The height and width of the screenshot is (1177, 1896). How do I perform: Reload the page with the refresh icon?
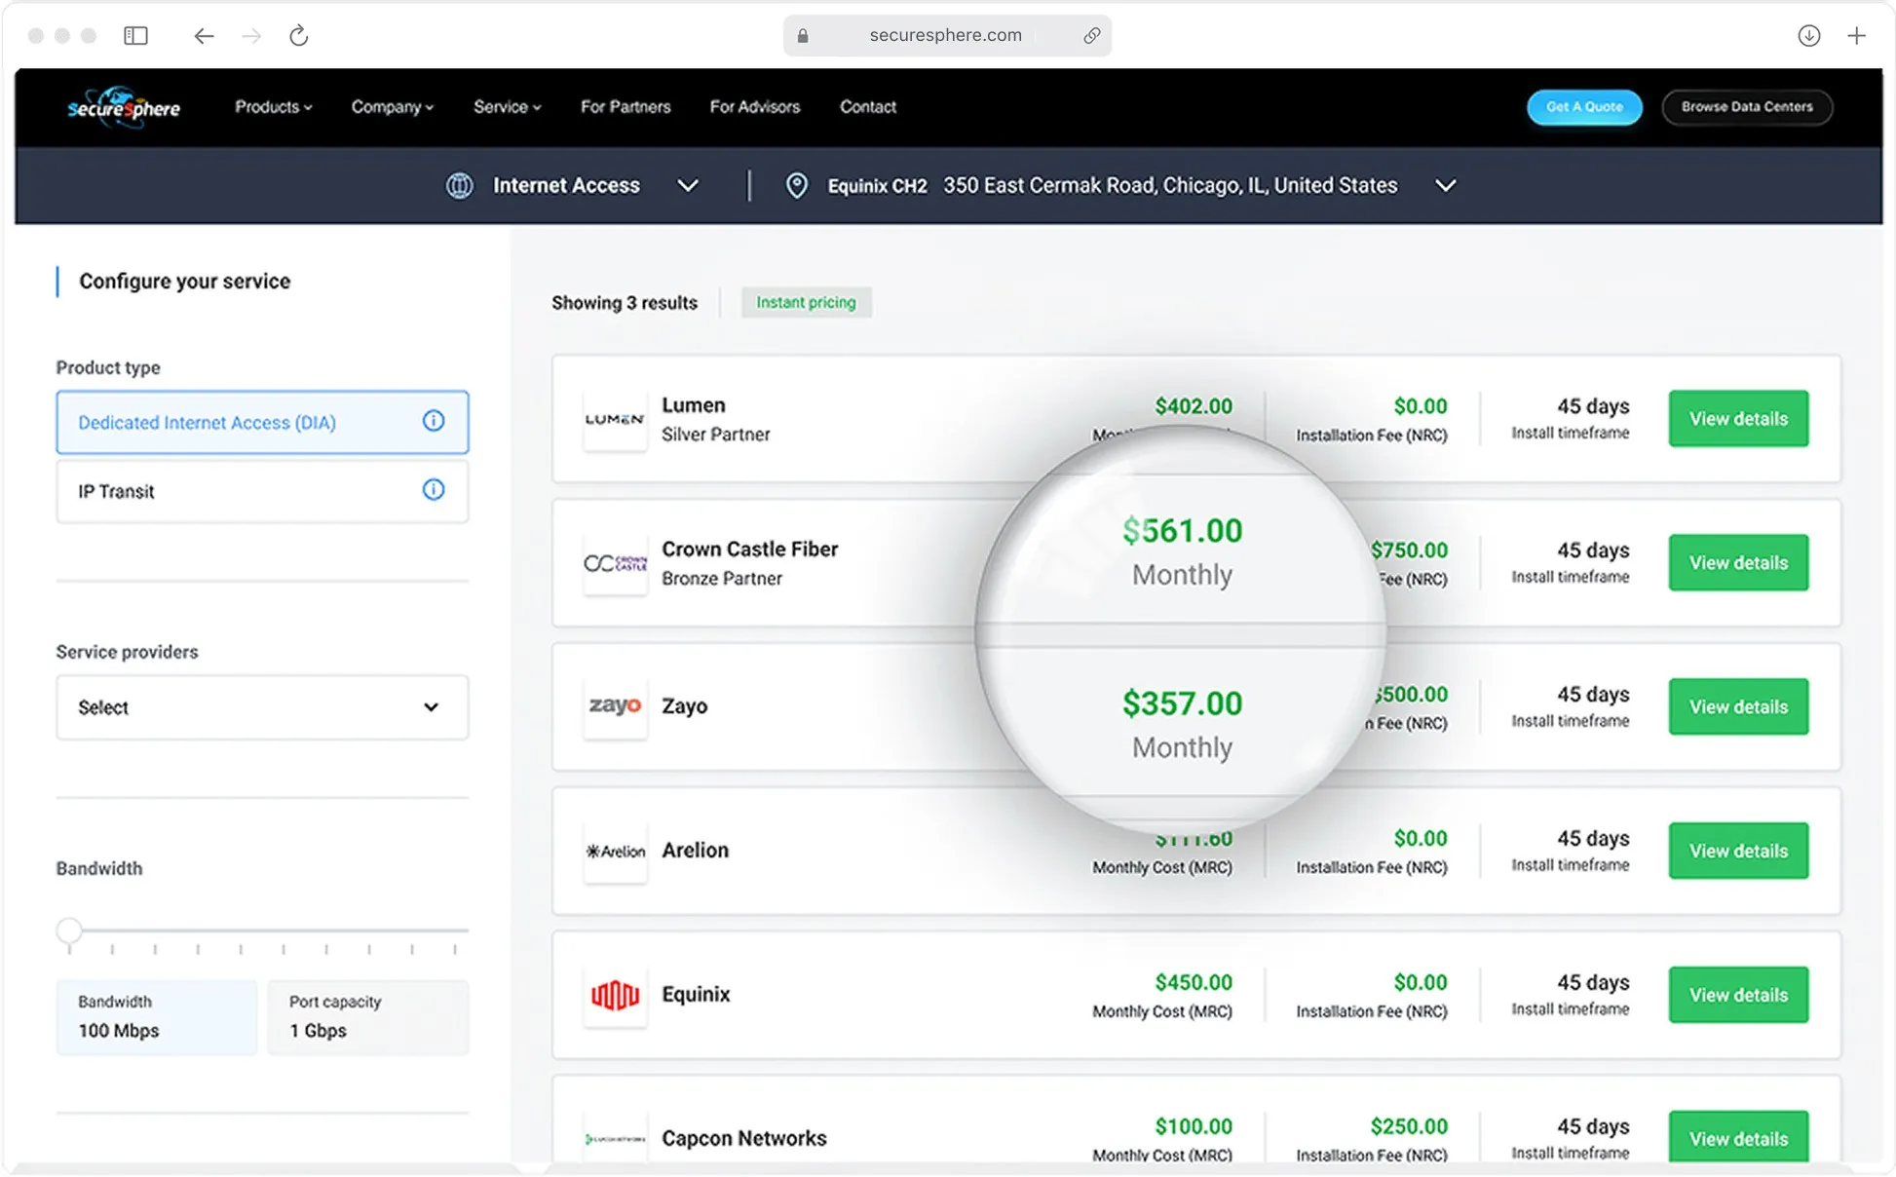[299, 36]
